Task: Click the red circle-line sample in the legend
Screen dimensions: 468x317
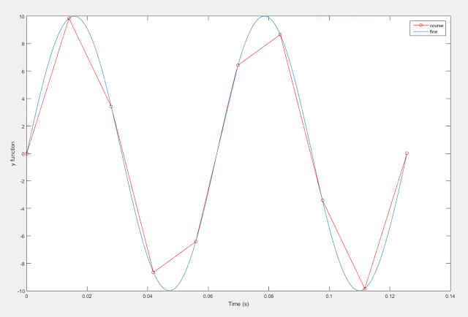Action: coord(421,26)
